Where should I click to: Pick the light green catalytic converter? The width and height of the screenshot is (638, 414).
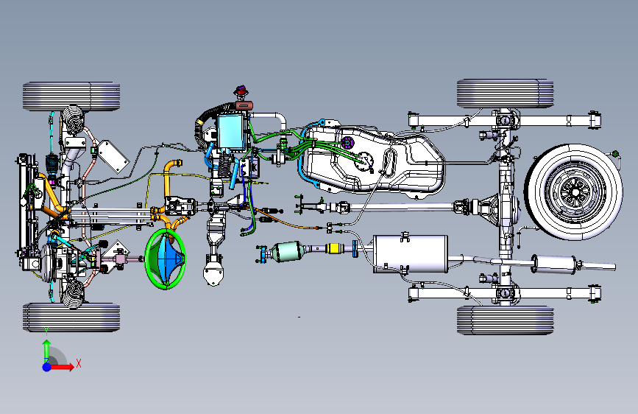click(286, 251)
